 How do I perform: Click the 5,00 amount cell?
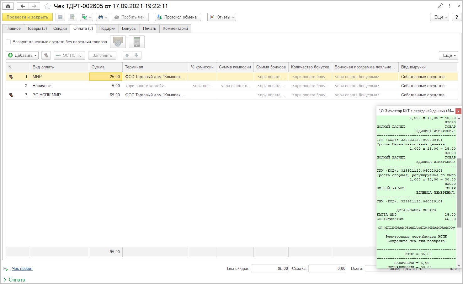106,86
